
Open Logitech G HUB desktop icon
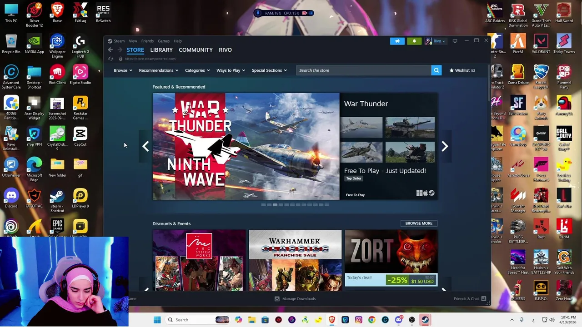pos(80,45)
